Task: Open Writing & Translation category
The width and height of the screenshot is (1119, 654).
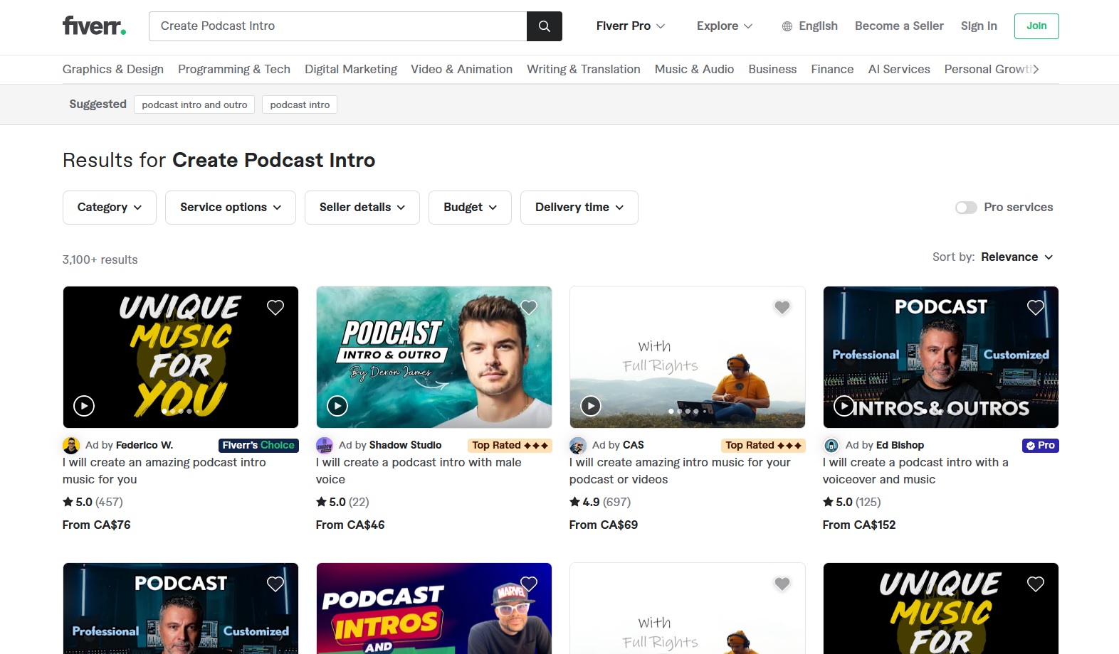Action: [x=584, y=69]
